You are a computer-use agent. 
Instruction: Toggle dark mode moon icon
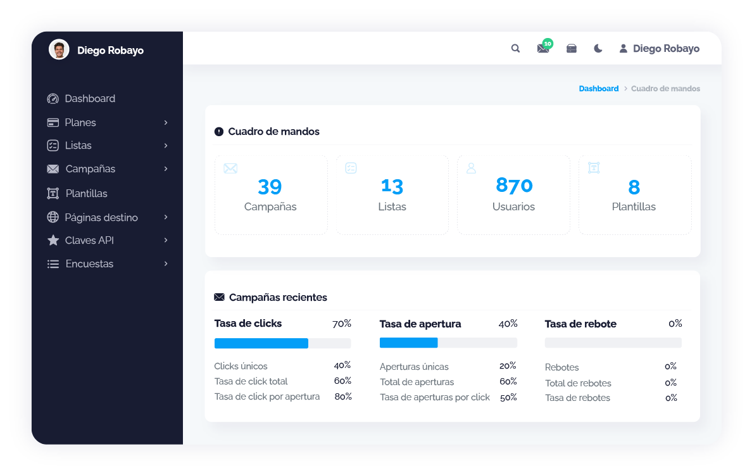tap(598, 49)
